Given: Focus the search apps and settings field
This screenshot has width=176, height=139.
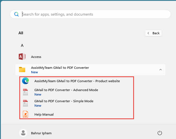Looking at the screenshot, I should (92, 14).
